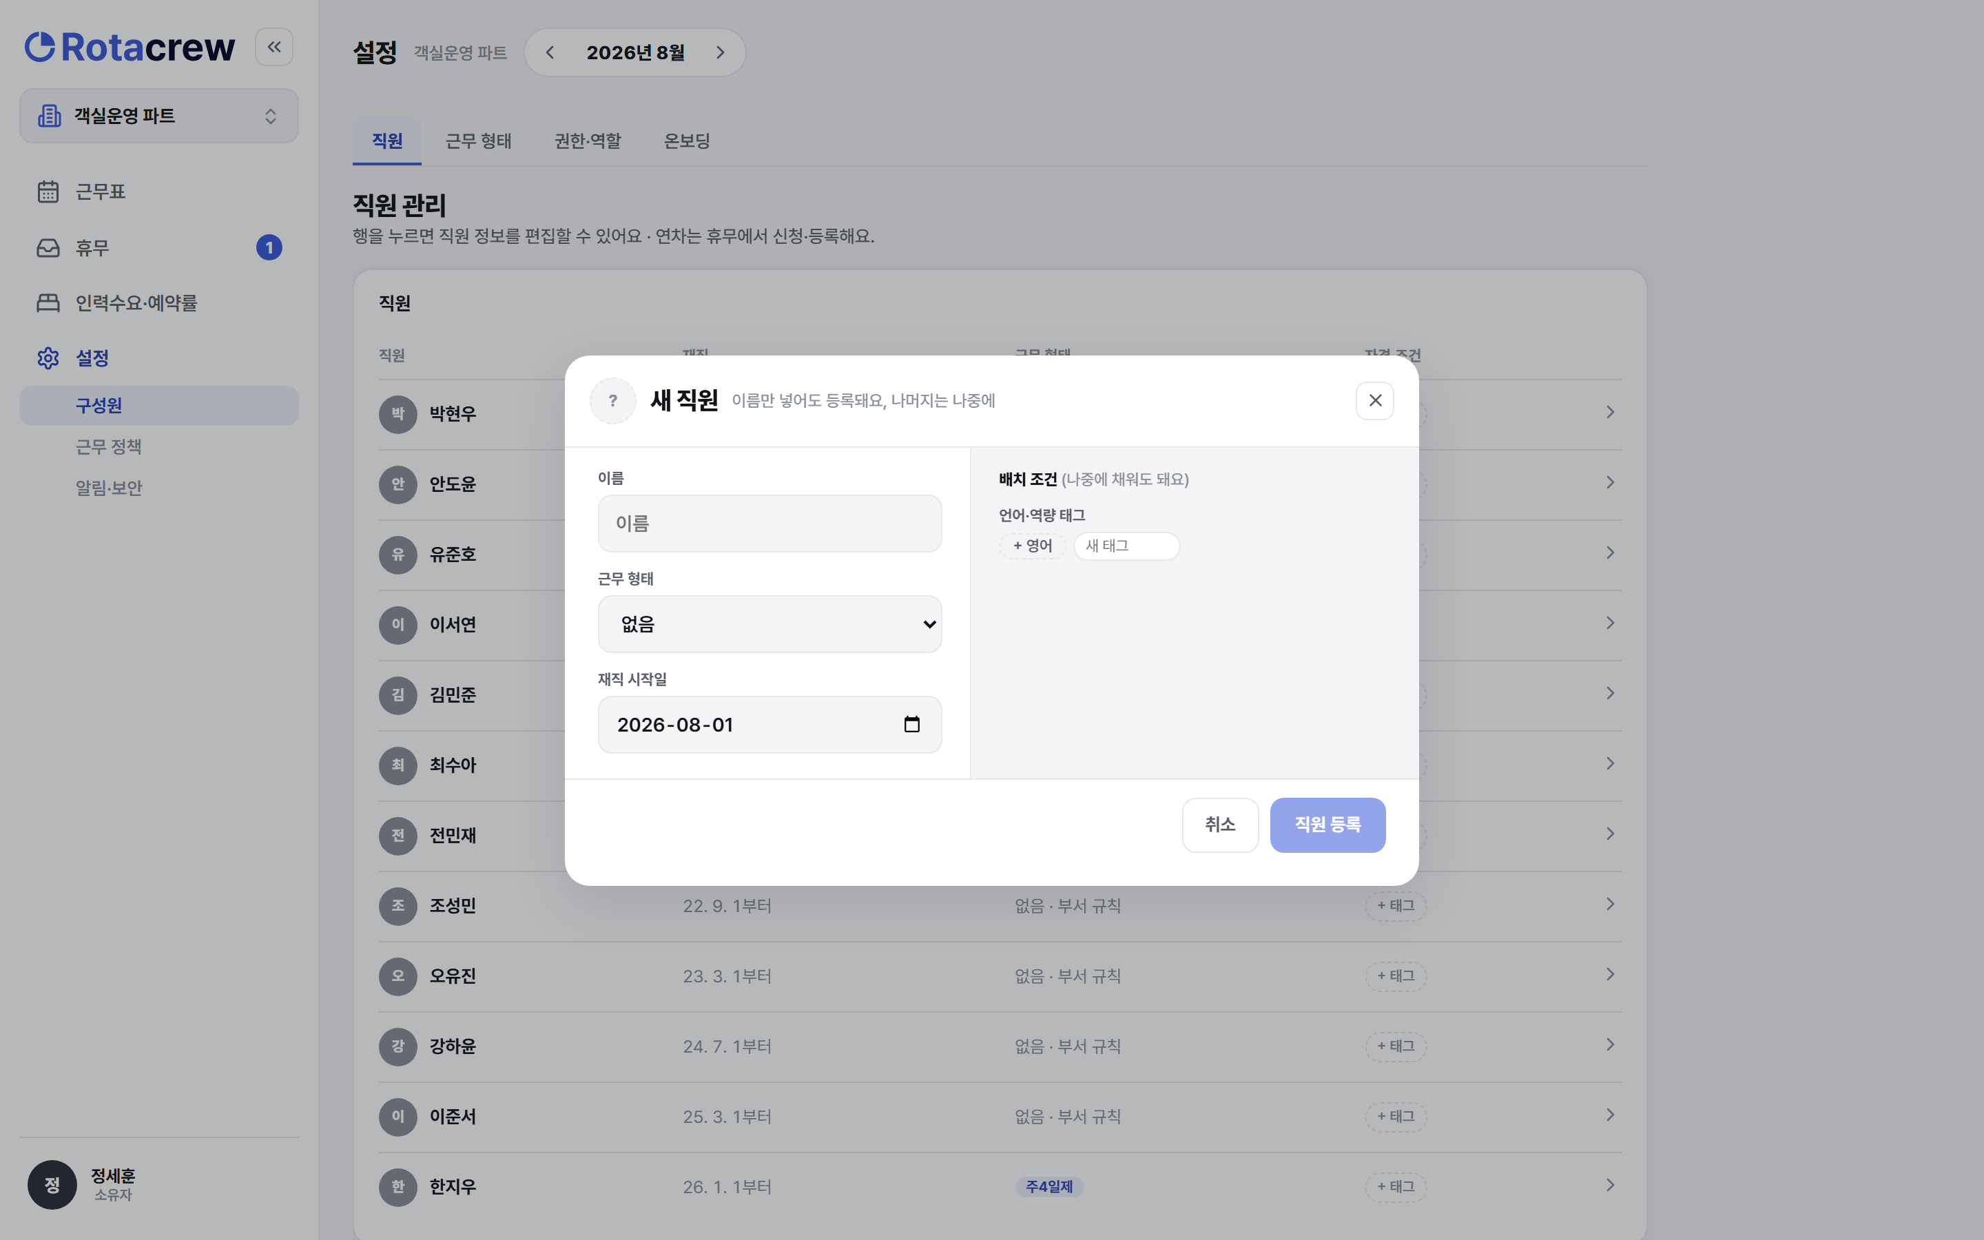
Task: Select 구성원 submenu item
Action: tap(159, 406)
